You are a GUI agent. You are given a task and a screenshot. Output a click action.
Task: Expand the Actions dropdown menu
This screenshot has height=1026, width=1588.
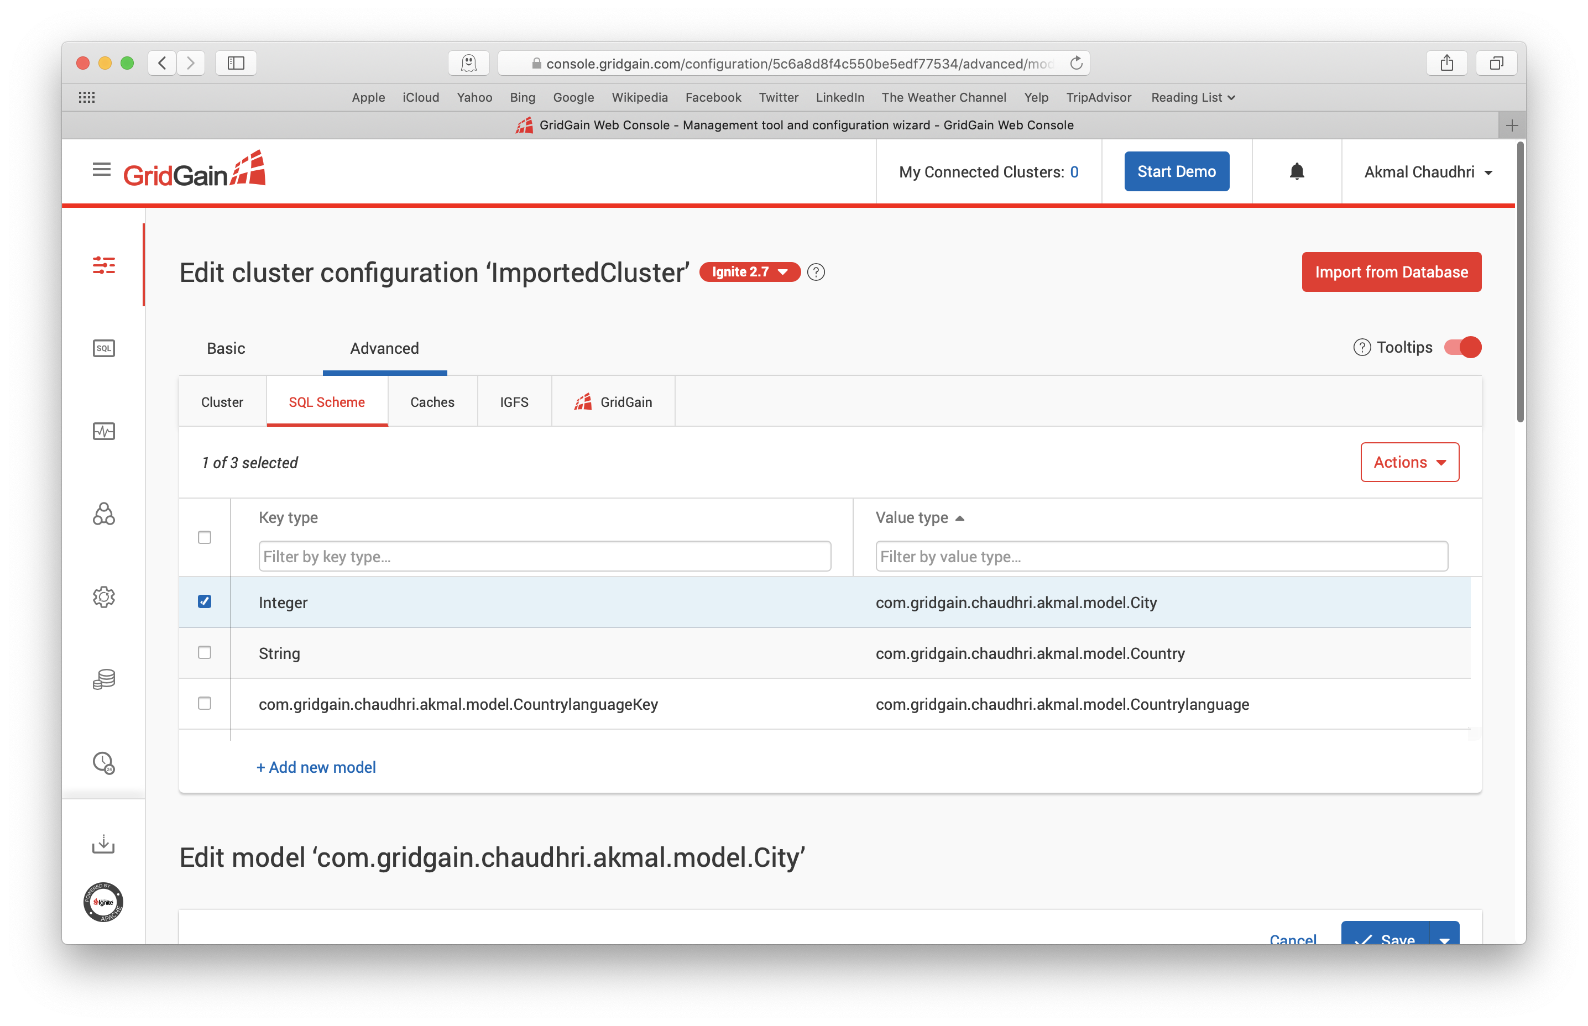1411,462
